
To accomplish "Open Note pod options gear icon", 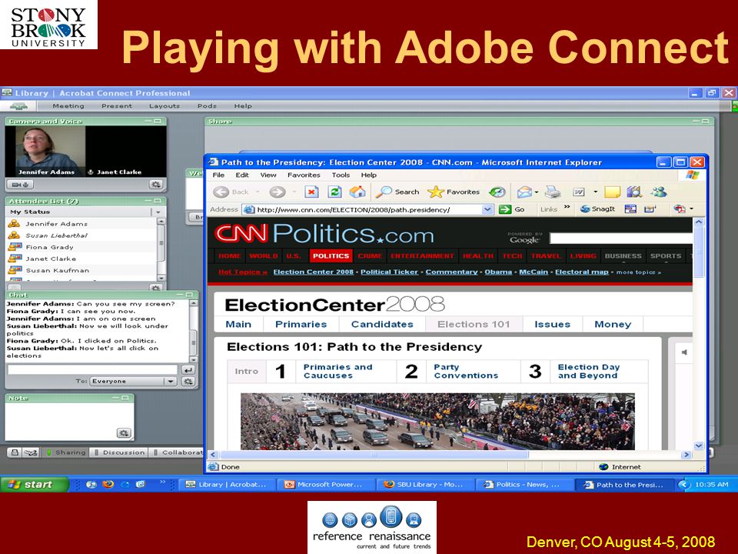I will tap(124, 433).
